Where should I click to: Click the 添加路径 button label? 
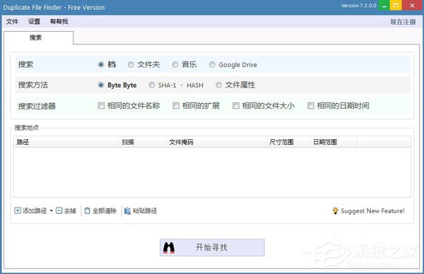coord(35,210)
